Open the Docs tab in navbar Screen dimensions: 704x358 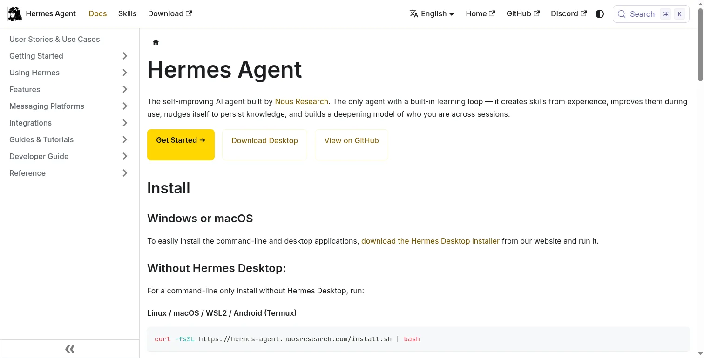98,13
